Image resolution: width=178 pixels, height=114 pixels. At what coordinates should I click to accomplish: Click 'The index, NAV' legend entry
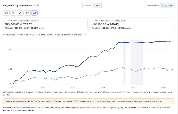click(26, 35)
